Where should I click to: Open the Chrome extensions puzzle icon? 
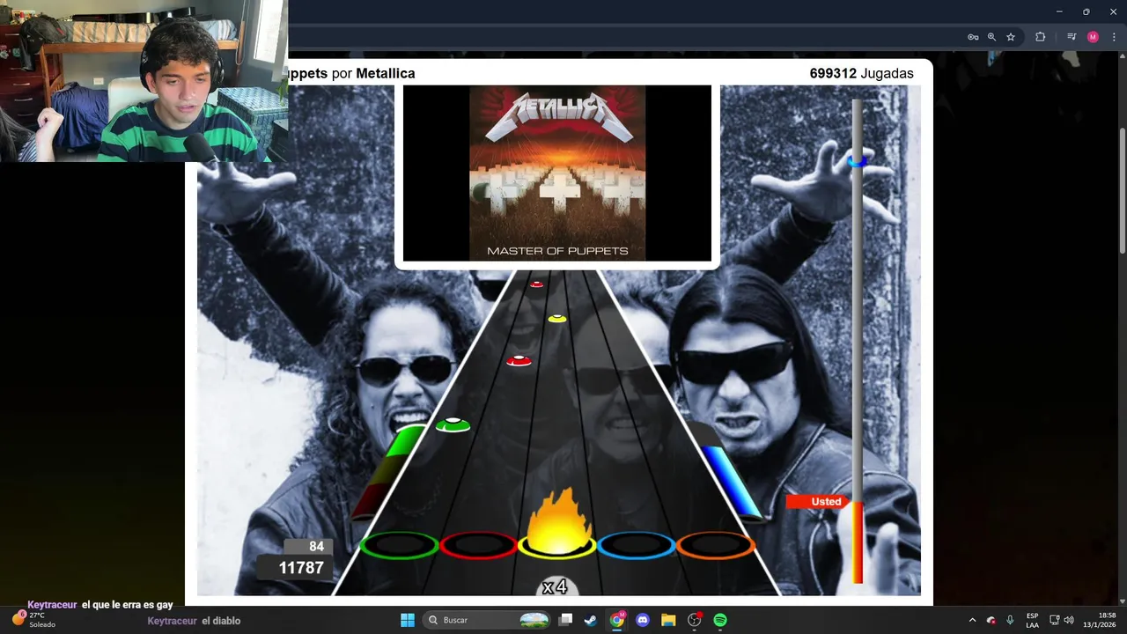1040,37
